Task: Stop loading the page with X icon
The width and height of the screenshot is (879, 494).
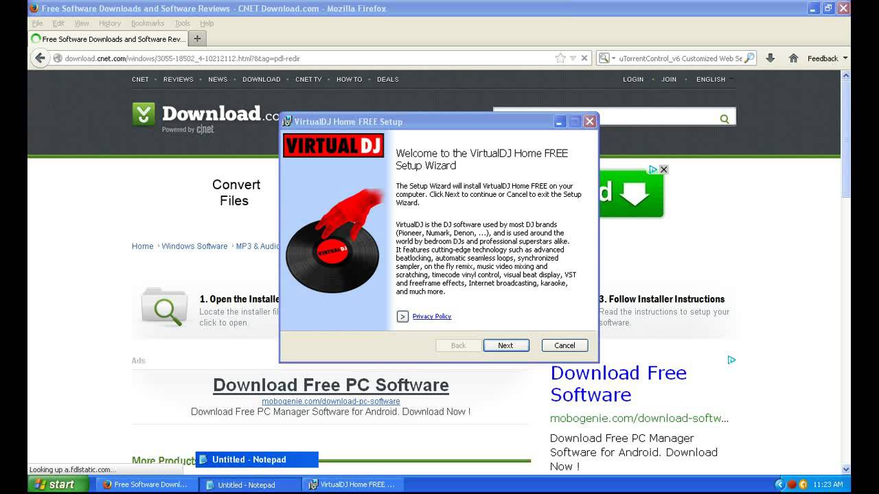Action: coord(584,58)
